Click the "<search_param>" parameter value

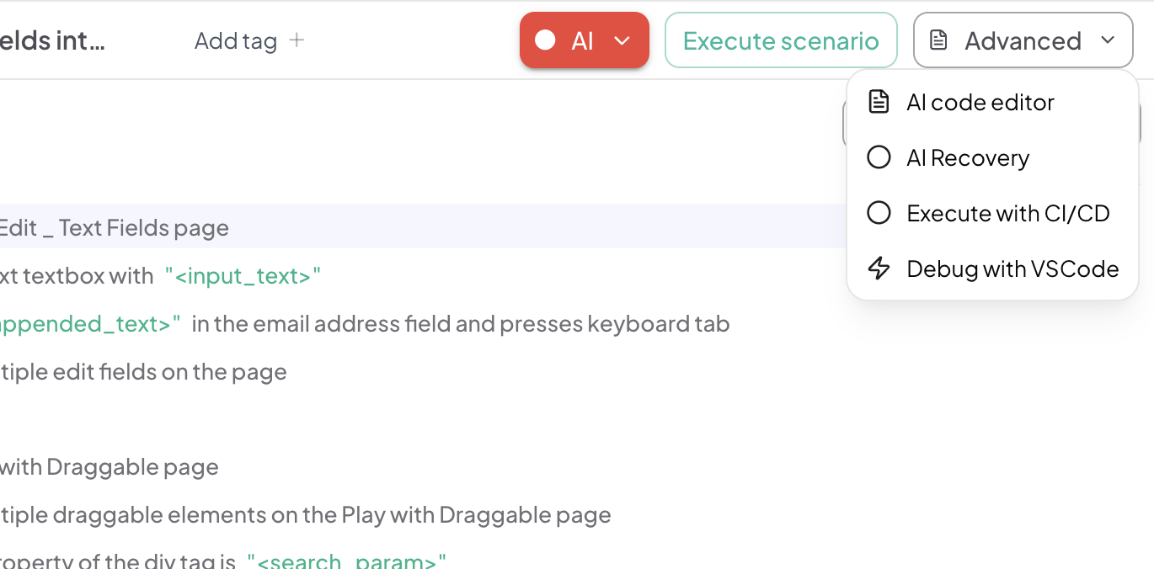coord(346,561)
